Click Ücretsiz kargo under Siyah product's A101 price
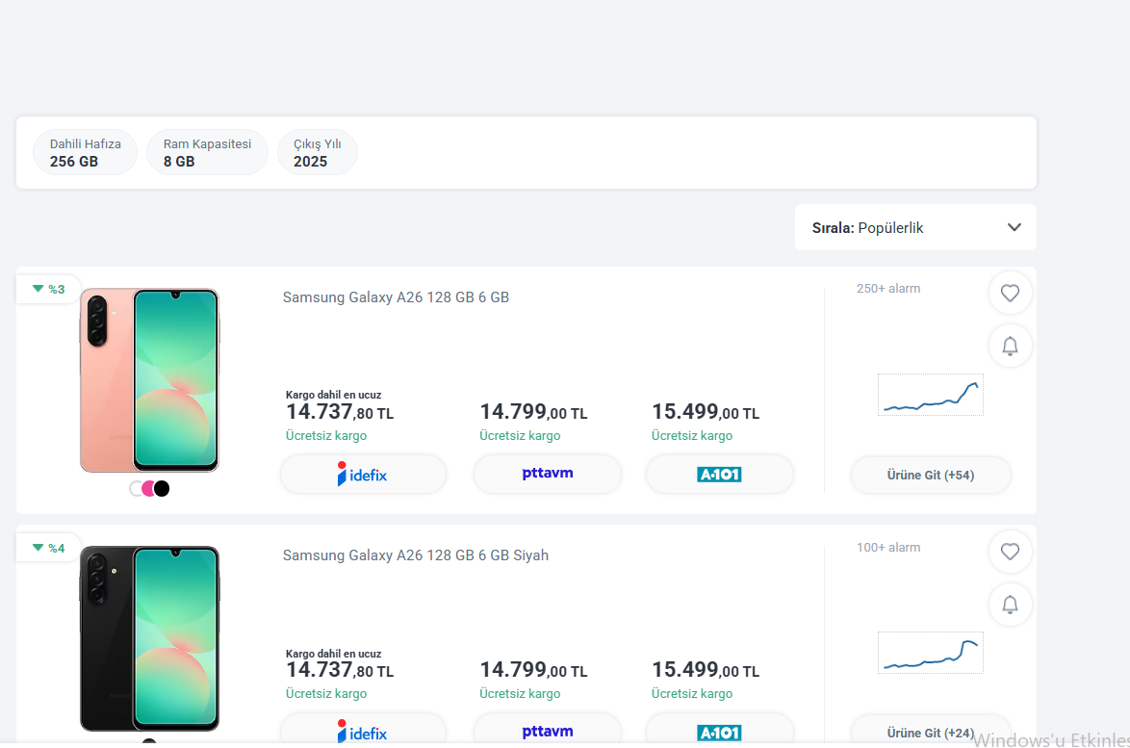Viewport: 1130px width, 748px height. coord(692,693)
